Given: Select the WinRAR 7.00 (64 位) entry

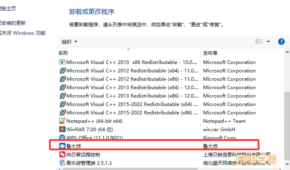Looking at the screenshot, I should 90,129.
